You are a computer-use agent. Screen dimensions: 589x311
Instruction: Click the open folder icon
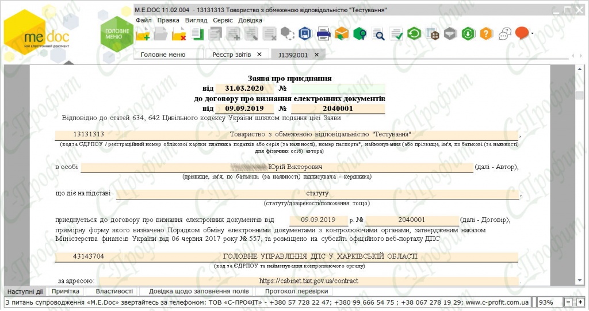tap(160, 34)
